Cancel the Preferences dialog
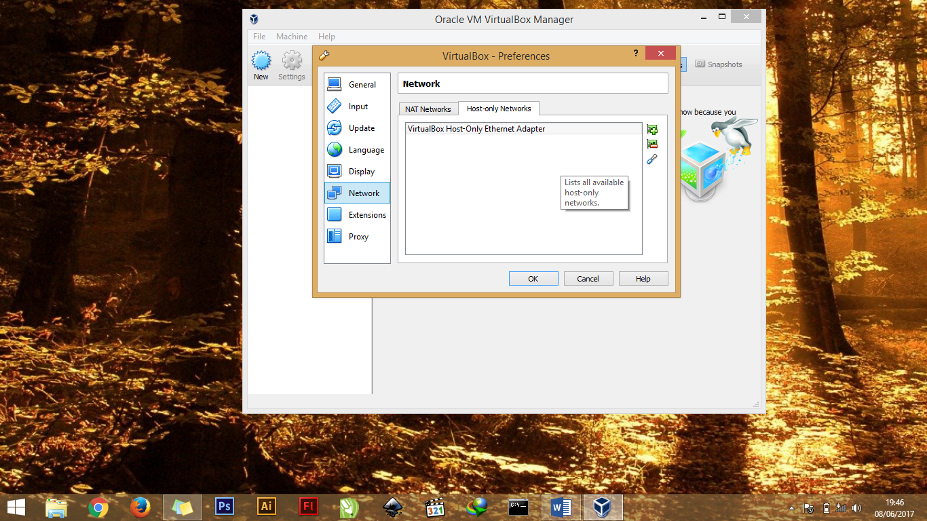The width and height of the screenshot is (927, 521). [x=588, y=279]
